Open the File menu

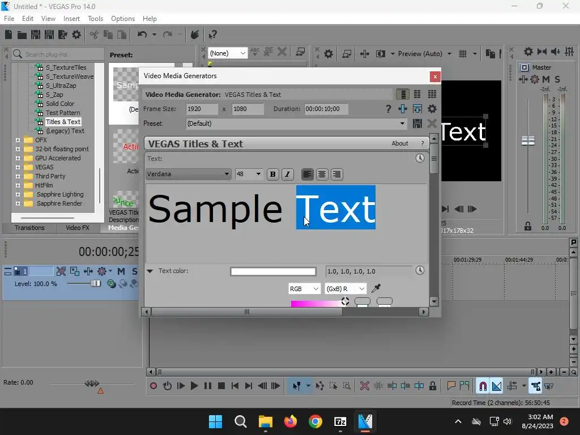coord(9,19)
